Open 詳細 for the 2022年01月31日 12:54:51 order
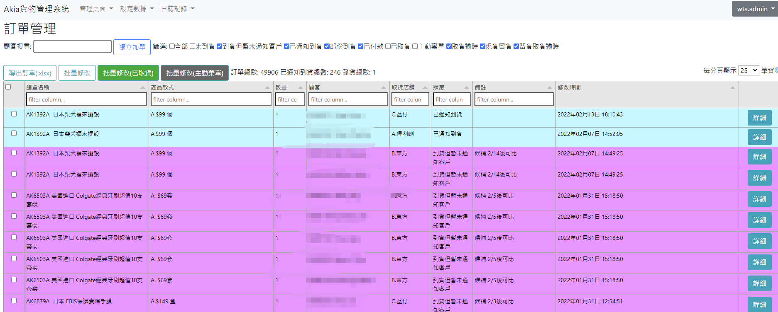Image resolution: width=778 pixels, height=312 pixels. click(760, 304)
